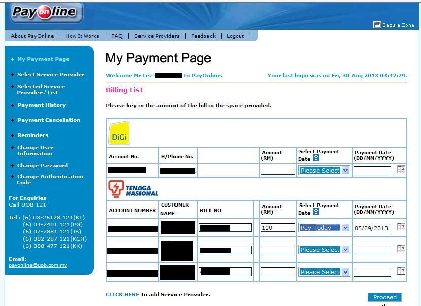
Task: Select Change Password in sidebar
Action: click(x=42, y=166)
